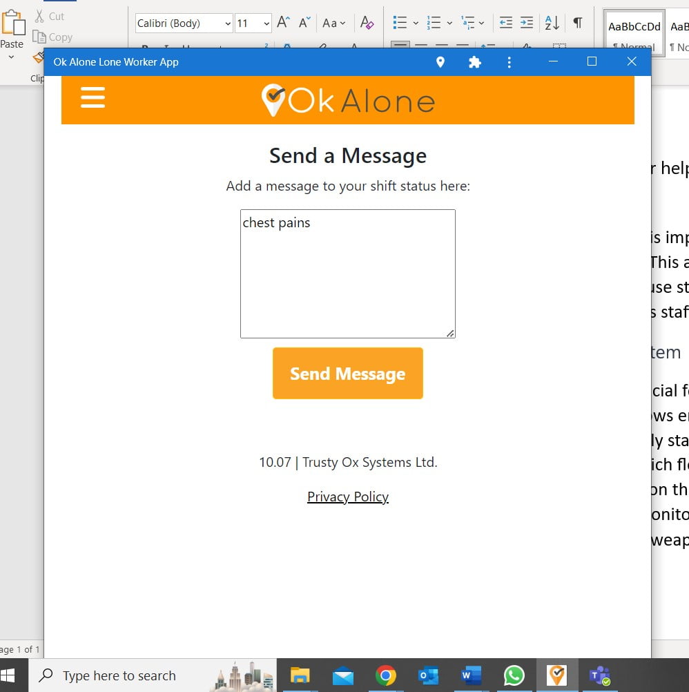This screenshot has width=689, height=692.
Task: Open WhatsApp from taskbar
Action: [514, 675]
